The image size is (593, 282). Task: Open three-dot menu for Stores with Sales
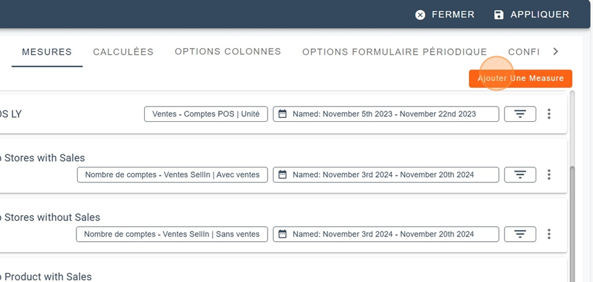click(x=549, y=175)
